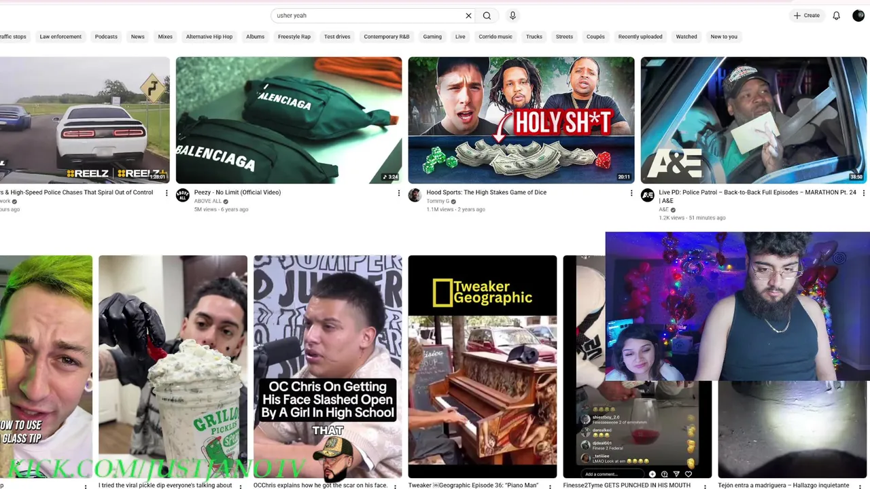
Task: Open the A&E Live PD video thumbnail
Action: point(754,120)
